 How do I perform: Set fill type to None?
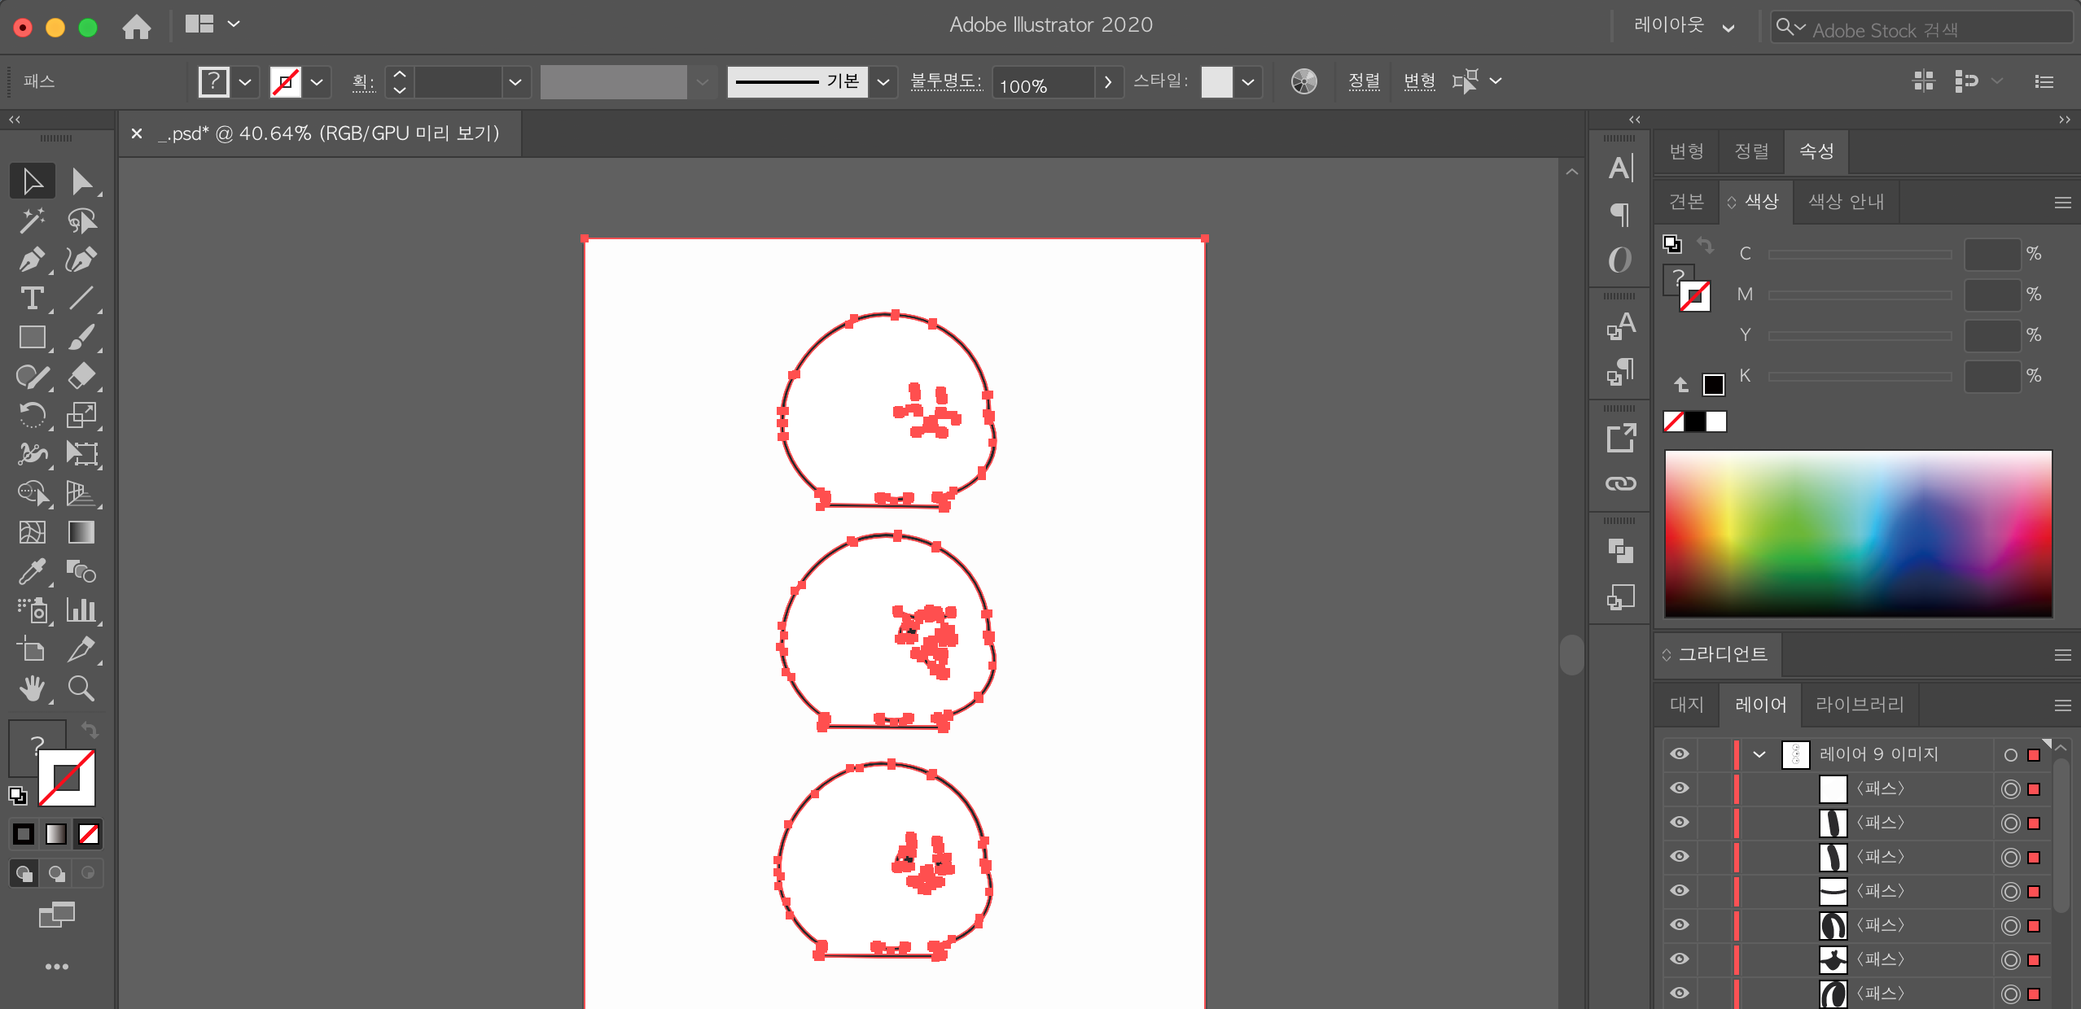89,834
